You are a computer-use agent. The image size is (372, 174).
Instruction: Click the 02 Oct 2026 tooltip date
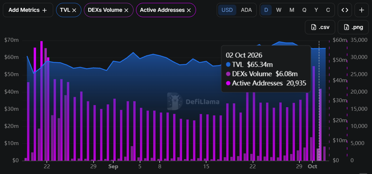(x=244, y=55)
